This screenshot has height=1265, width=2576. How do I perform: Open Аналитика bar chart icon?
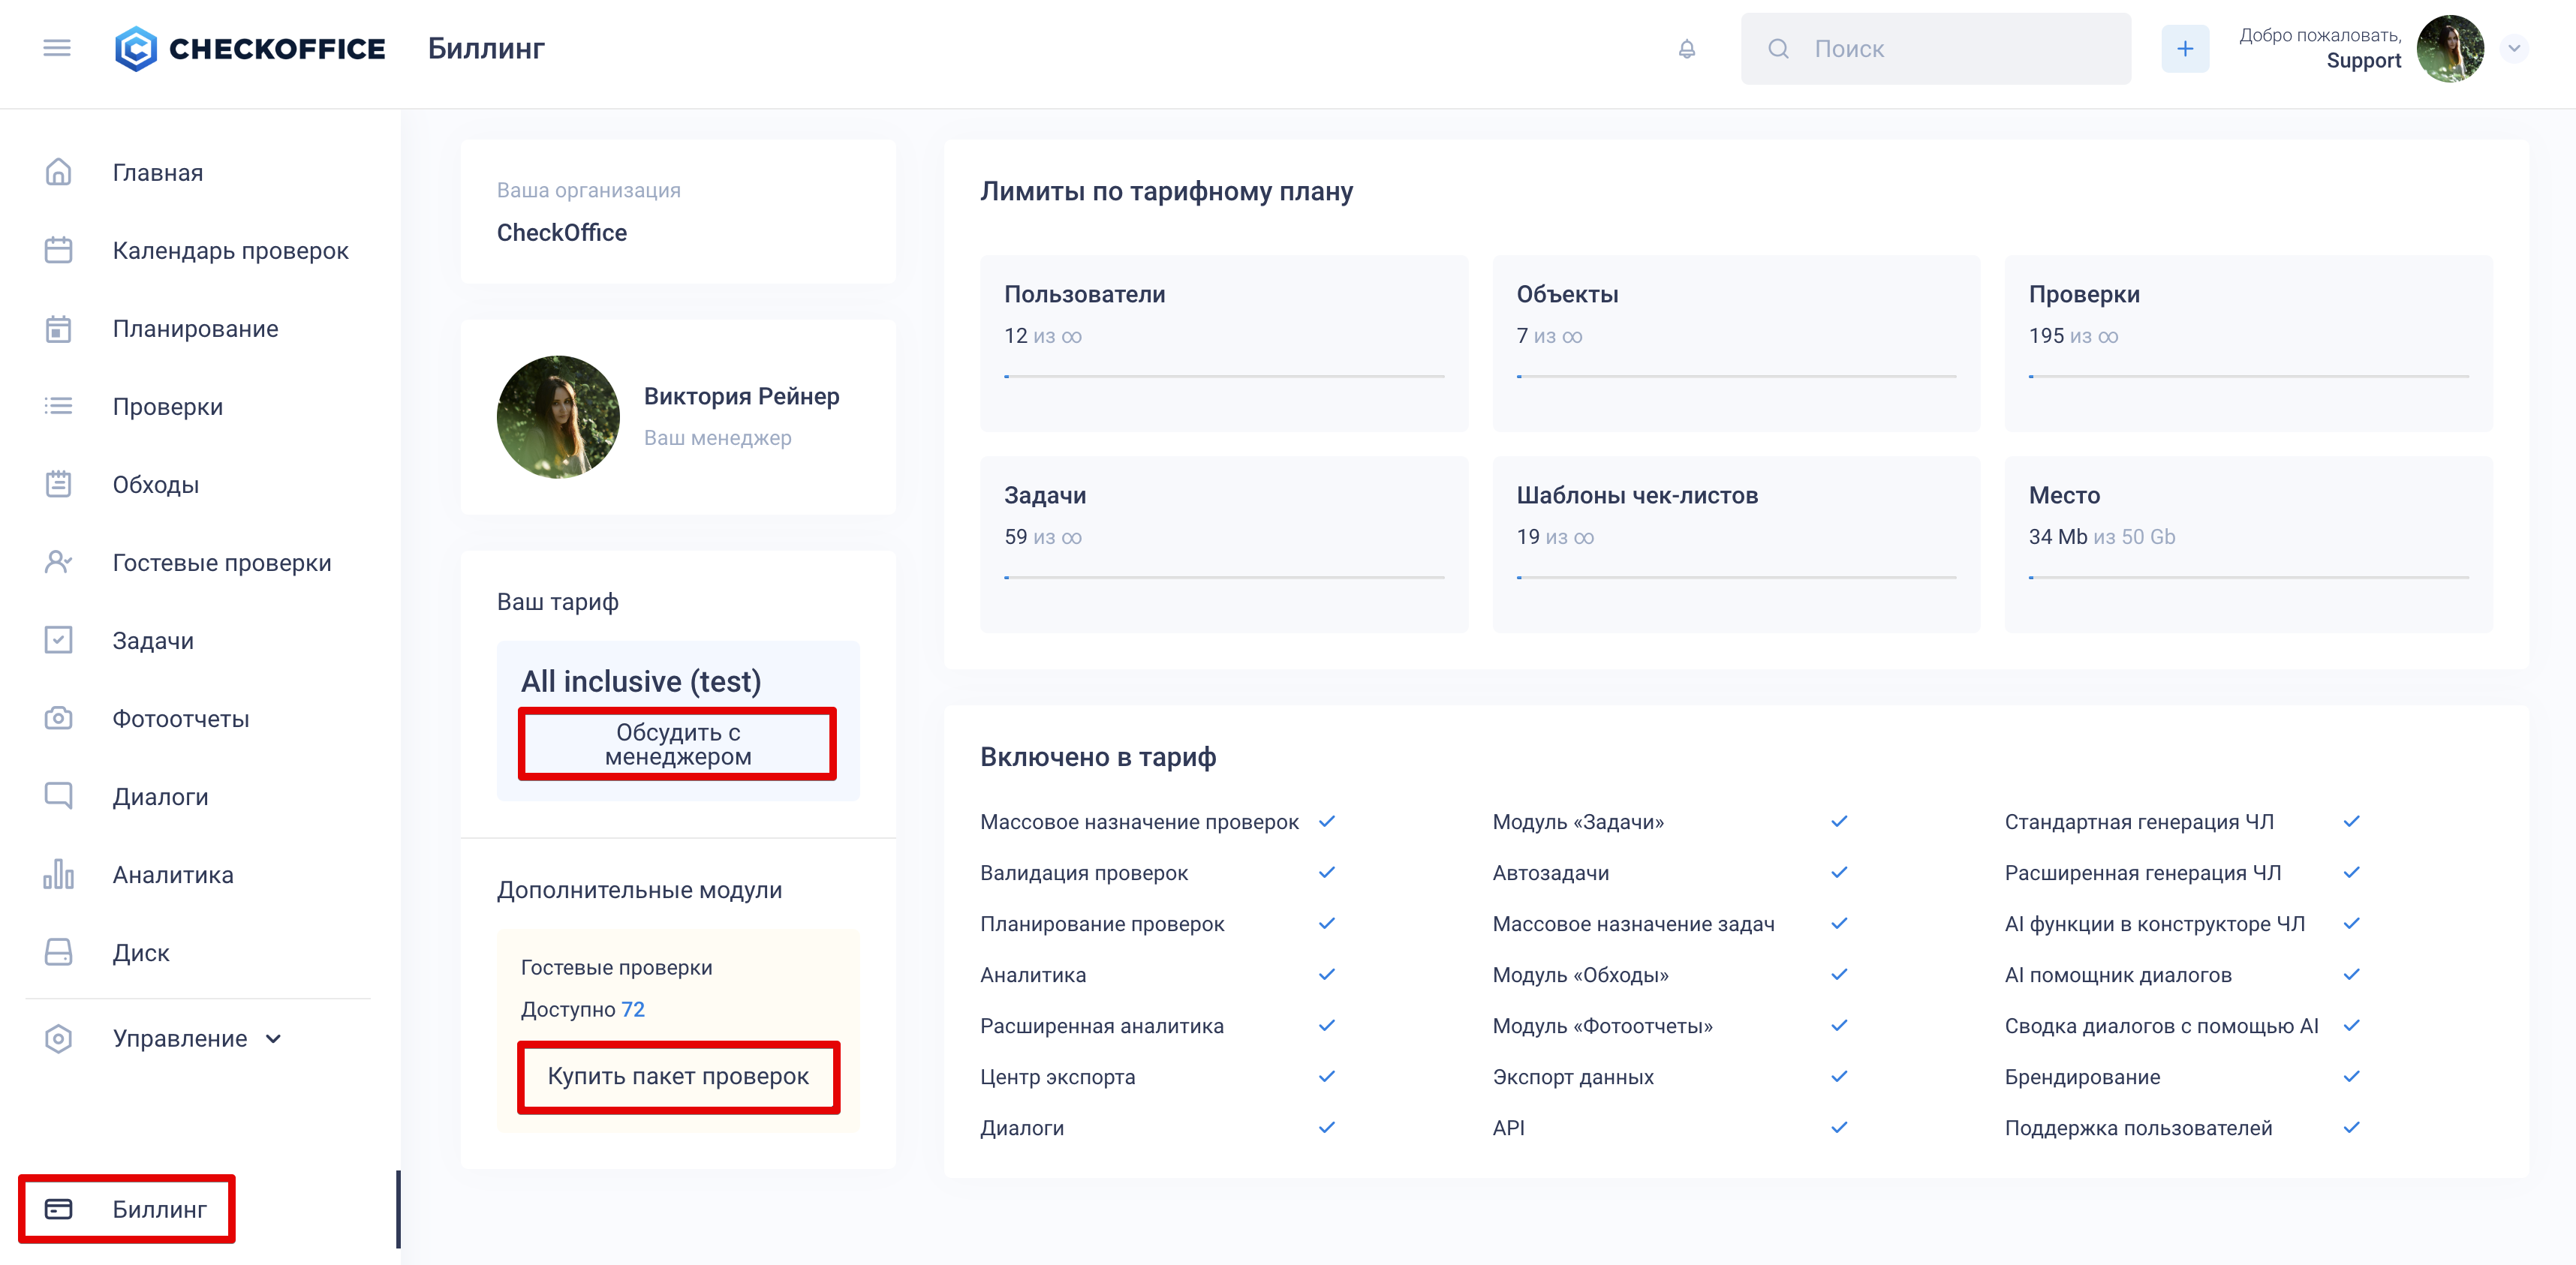(x=58, y=874)
